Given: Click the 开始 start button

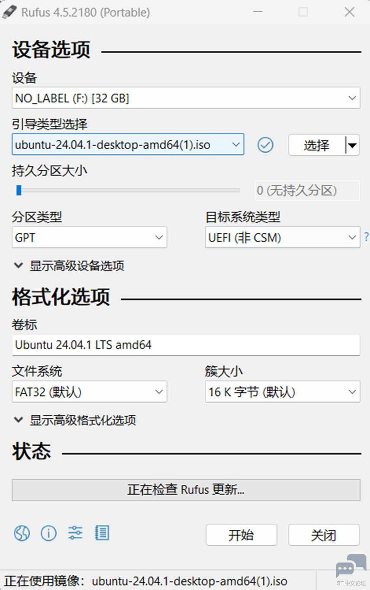Looking at the screenshot, I should click(x=241, y=535).
